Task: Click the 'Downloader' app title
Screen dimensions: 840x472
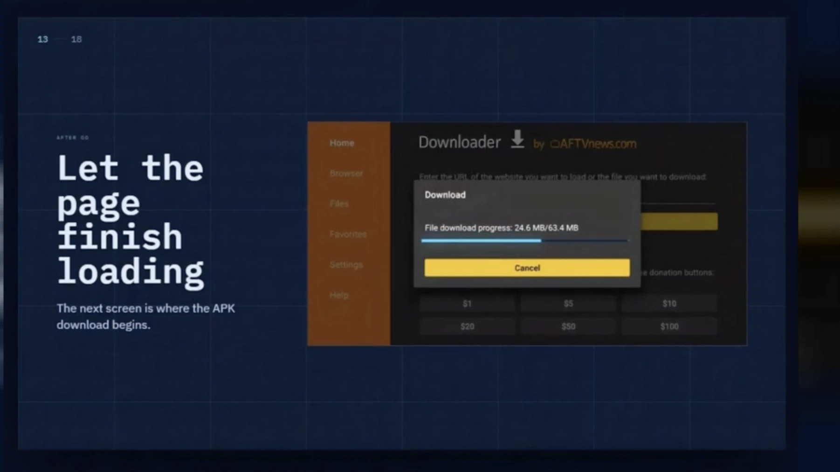Action: [x=459, y=142]
